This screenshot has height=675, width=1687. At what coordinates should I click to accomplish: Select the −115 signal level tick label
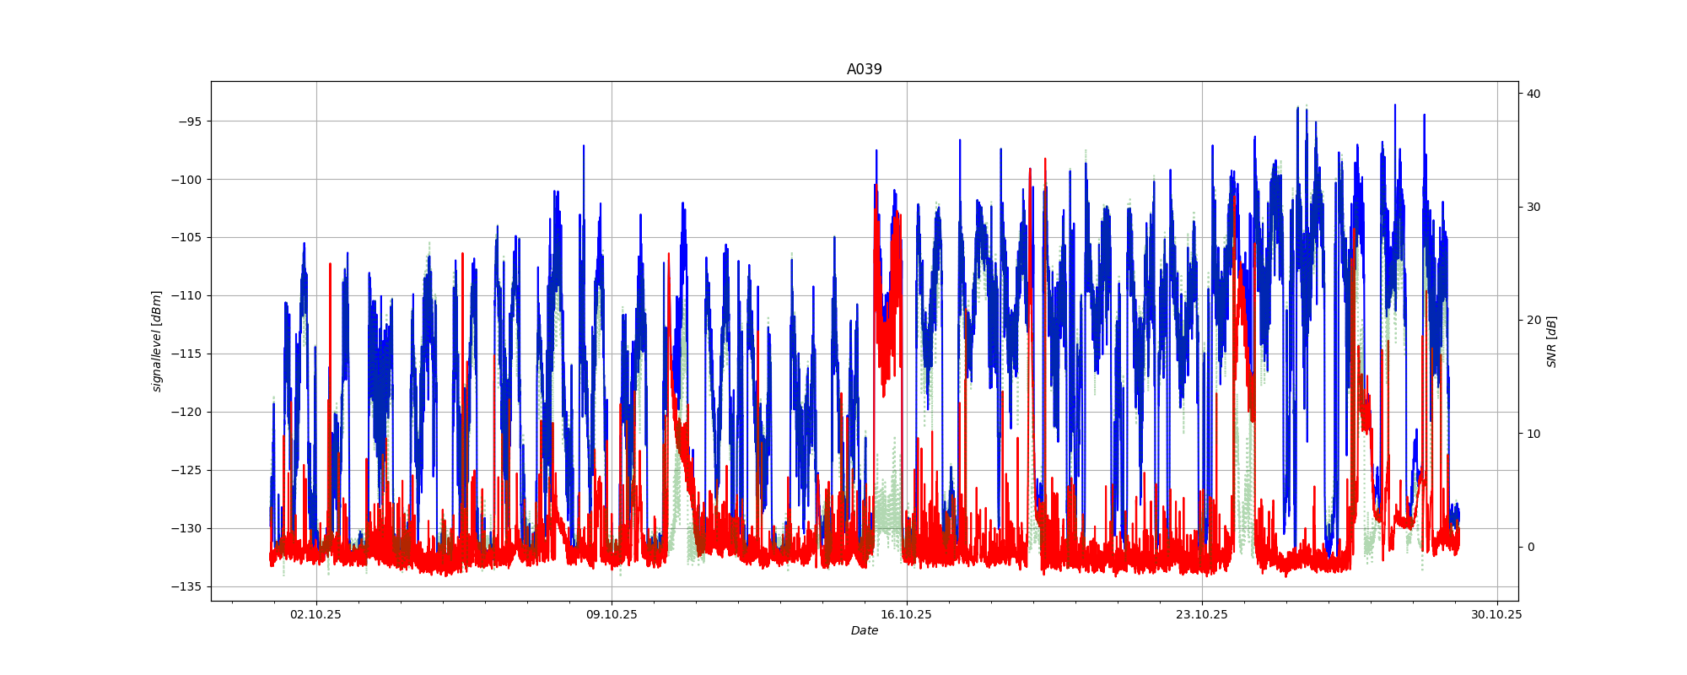tap(186, 354)
